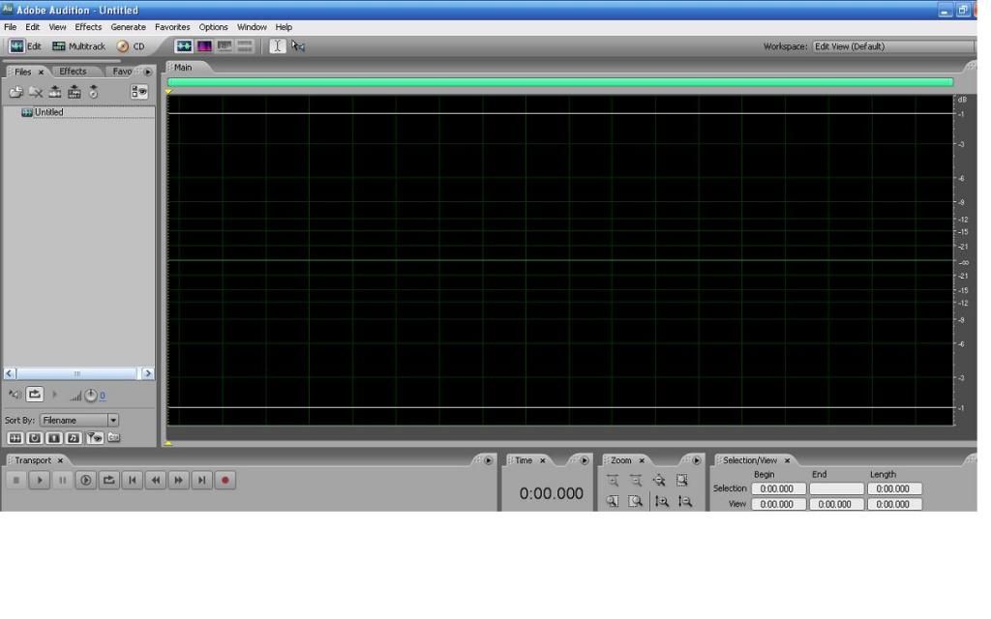991x619 pixels.
Task: Toggle Show MIDI Files filter
Action: pyautogui.click(x=74, y=438)
